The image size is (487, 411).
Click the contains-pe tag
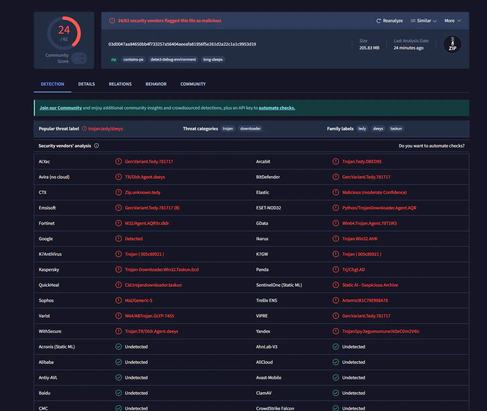(133, 59)
